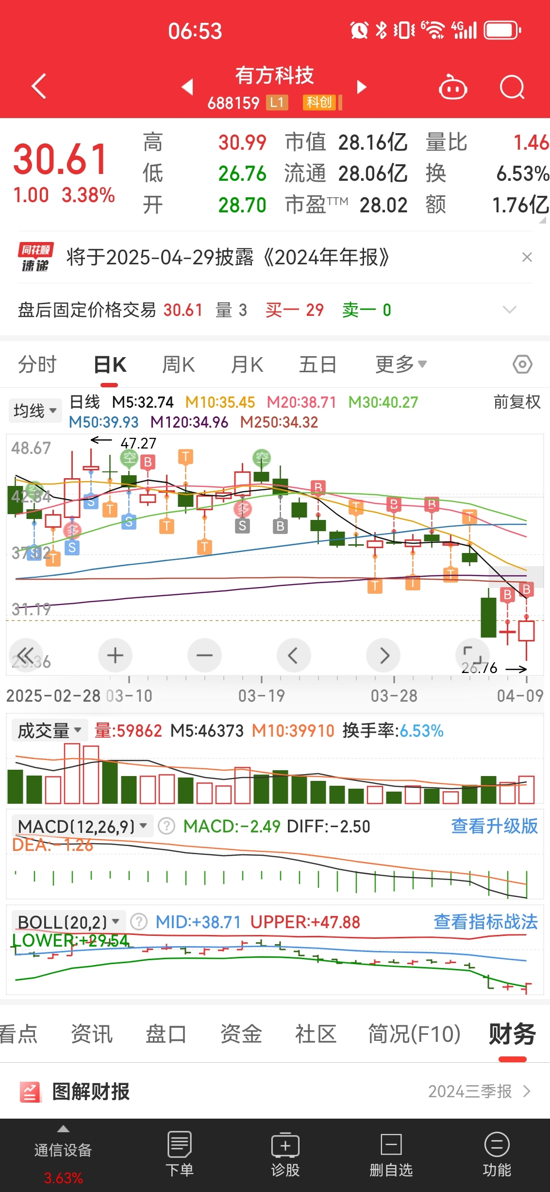Select the 日K chart tab
The image size is (550, 1192).
tap(110, 364)
